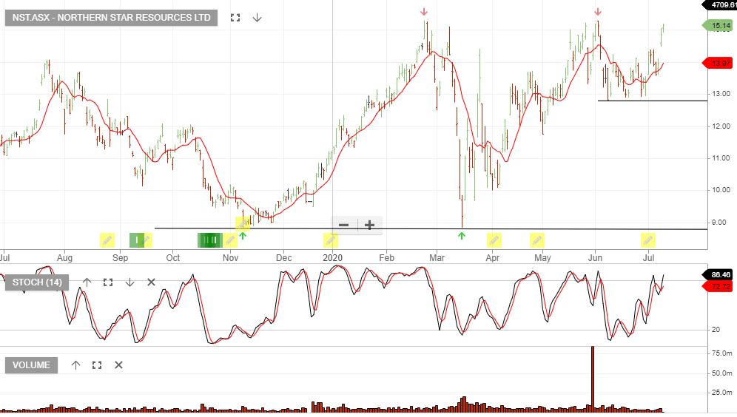Click the Nov label on the time axis
The height and width of the screenshot is (417, 737).
coord(231,258)
